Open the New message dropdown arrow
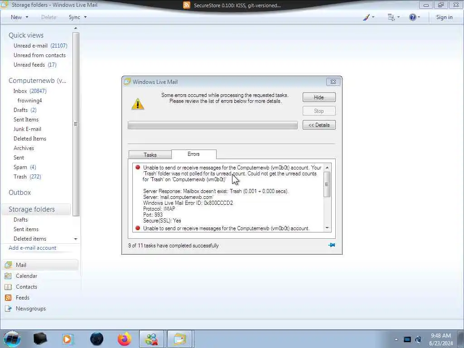 point(27,17)
